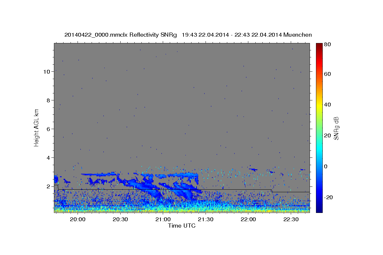Click the height tick label 8

[48, 100]
